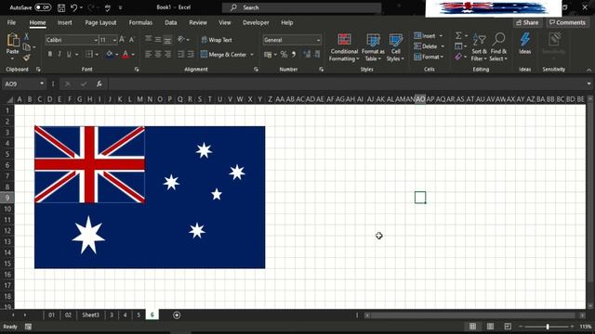Select the Format Painter brush

click(27, 58)
